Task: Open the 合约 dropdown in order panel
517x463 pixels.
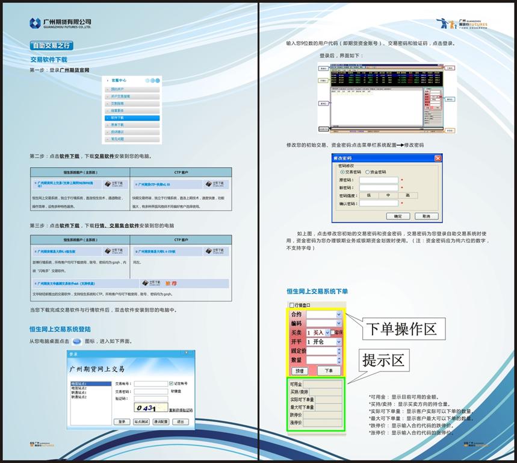Action: pos(339,314)
